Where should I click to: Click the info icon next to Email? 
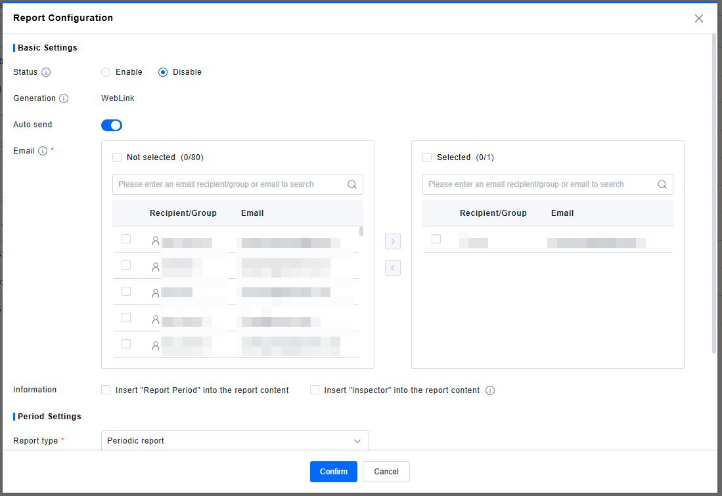point(43,151)
